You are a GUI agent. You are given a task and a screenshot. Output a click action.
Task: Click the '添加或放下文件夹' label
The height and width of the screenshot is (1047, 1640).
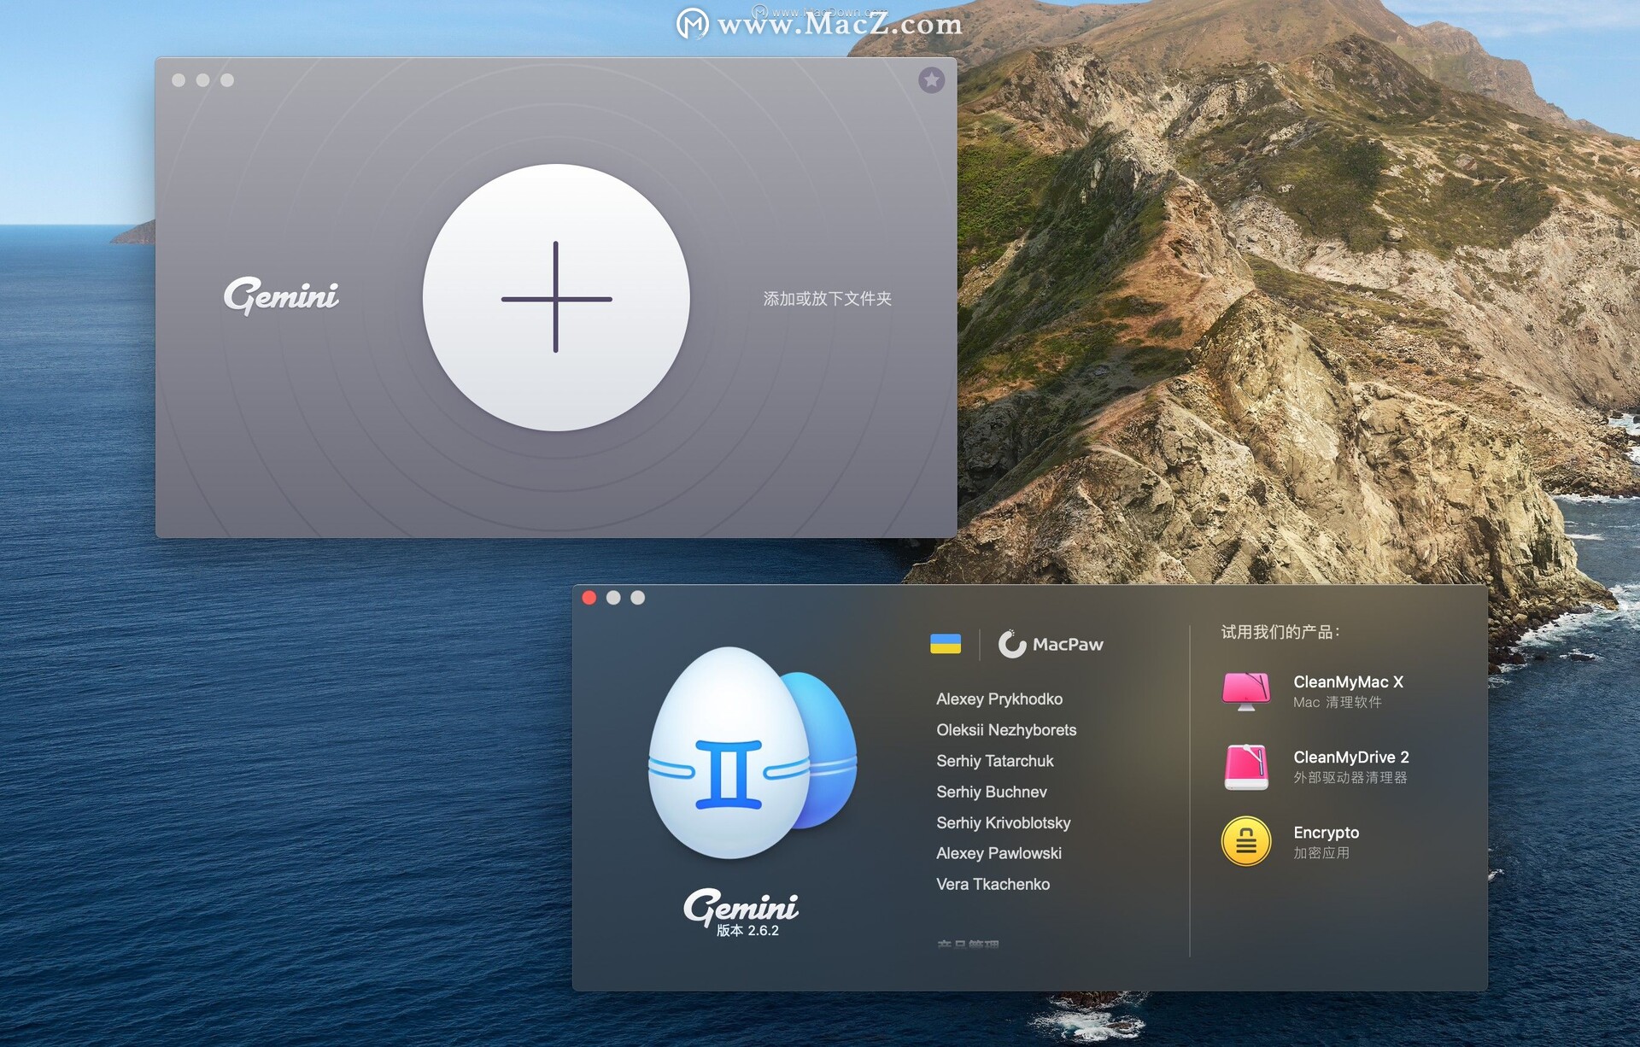pyautogui.click(x=827, y=298)
